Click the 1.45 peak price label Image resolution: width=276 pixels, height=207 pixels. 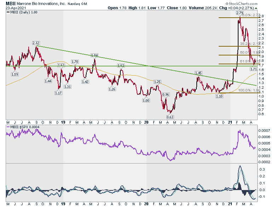[199, 73]
